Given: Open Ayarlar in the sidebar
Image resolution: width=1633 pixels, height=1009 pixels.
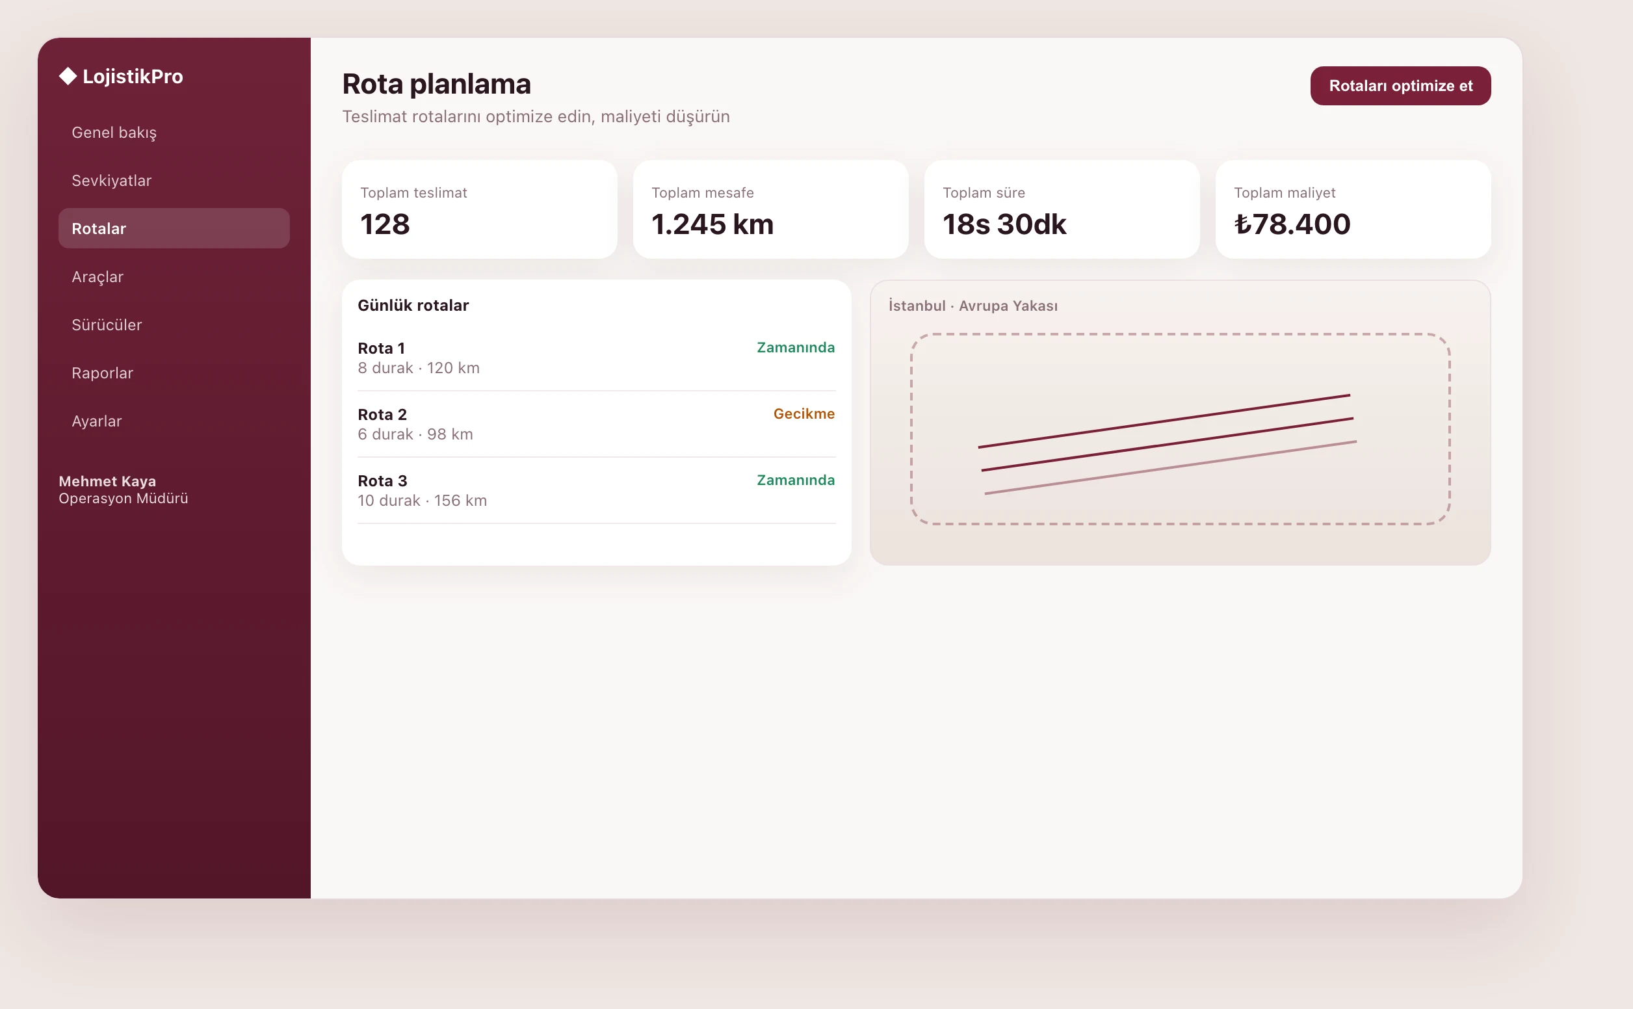Looking at the screenshot, I should tap(174, 421).
